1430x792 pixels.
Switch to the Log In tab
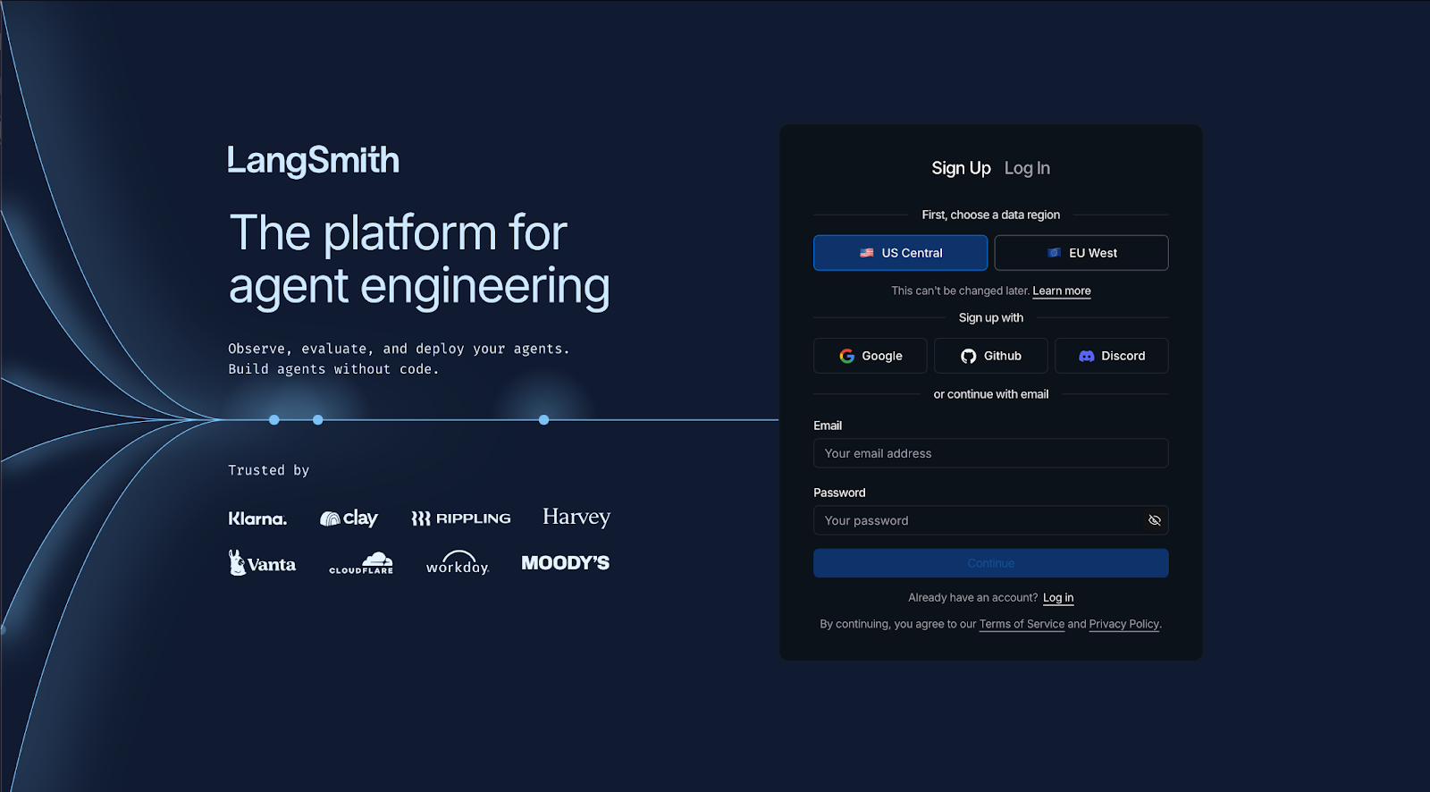1027,168
